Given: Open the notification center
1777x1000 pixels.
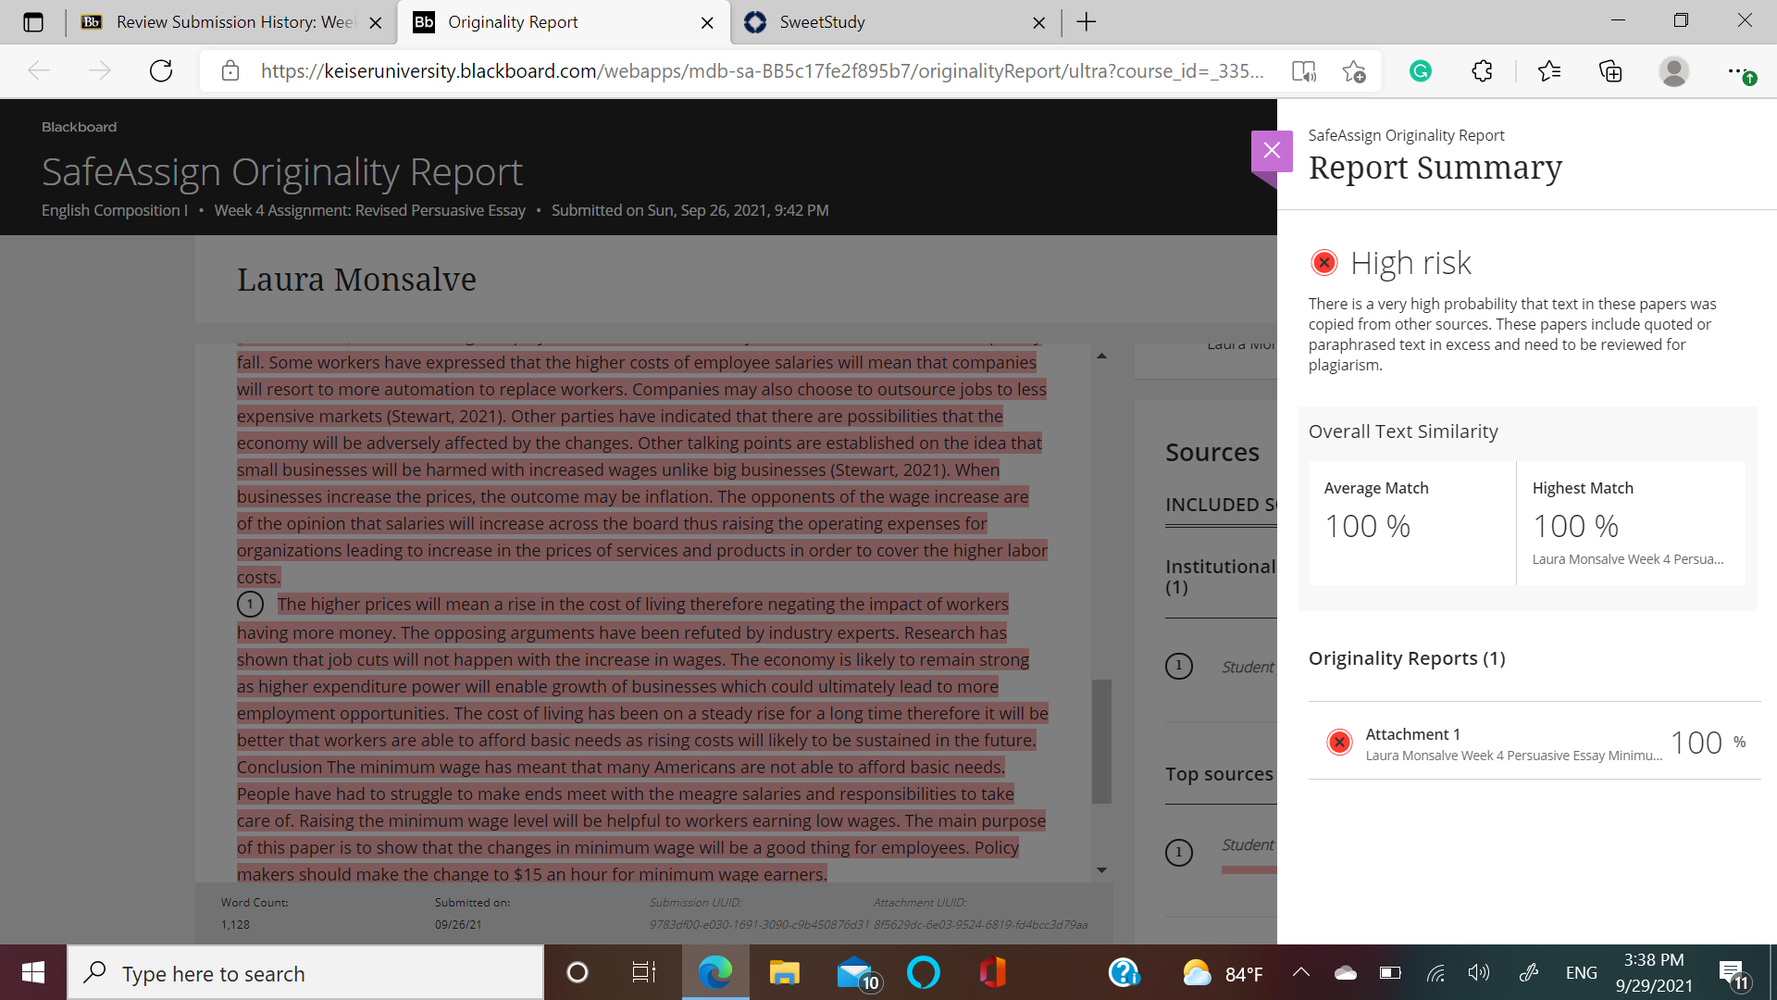Looking at the screenshot, I should 1734,974.
